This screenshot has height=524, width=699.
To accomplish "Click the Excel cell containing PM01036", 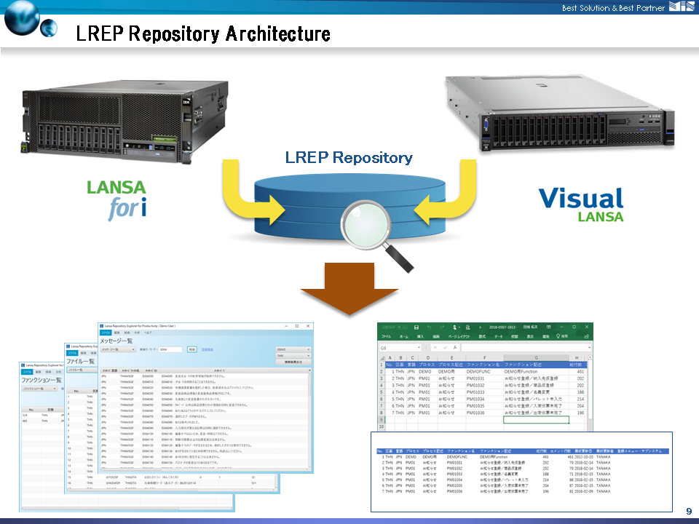I will pos(485,413).
